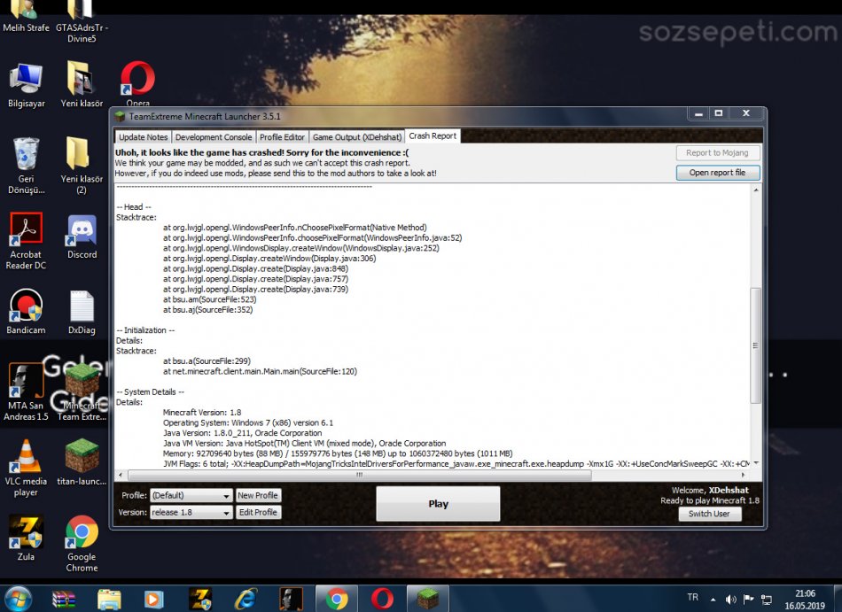
Task: Launch Zula from the desktop
Action: tap(26, 538)
